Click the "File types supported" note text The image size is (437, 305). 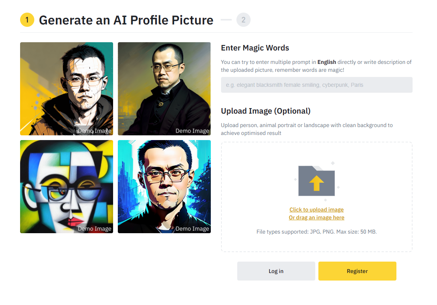tap(316, 232)
